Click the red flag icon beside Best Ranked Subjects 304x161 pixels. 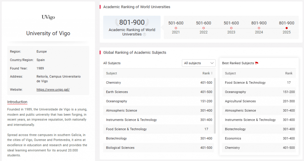pos(257,63)
